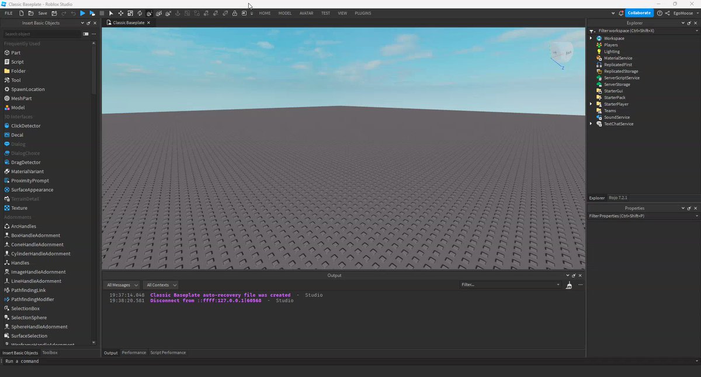Open the PLUGINS ribbon tab

(363, 13)
